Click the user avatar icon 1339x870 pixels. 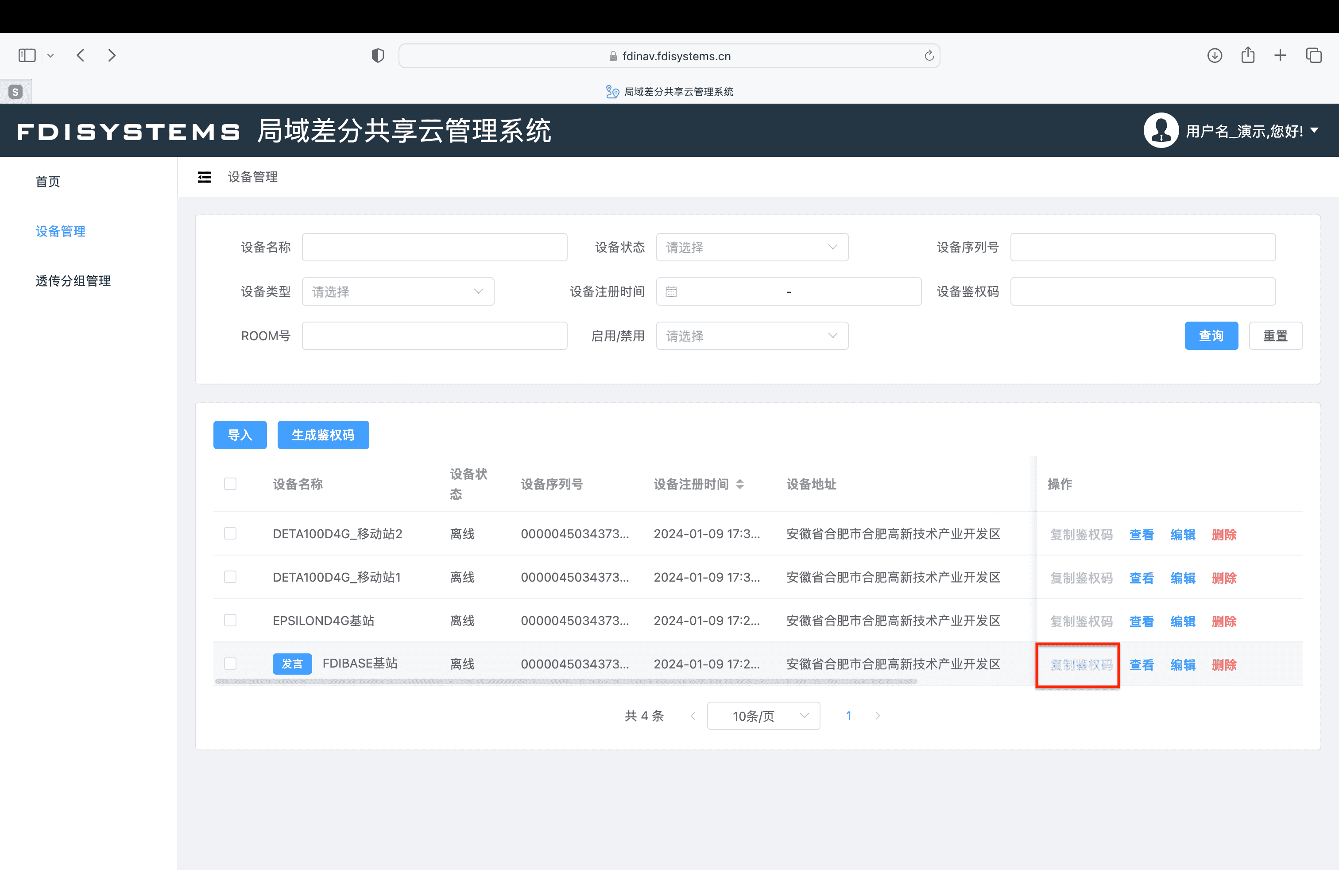click(x=1161, y=131)
